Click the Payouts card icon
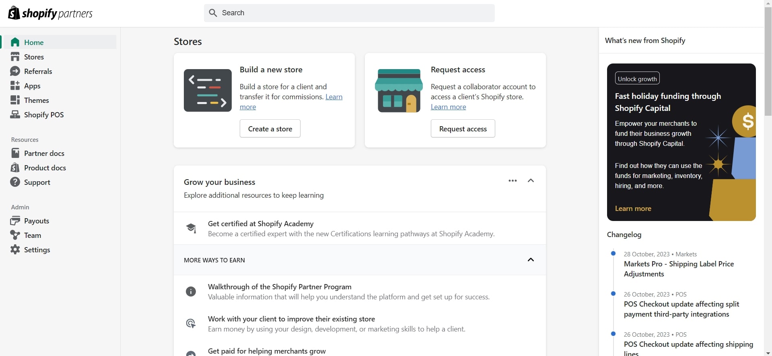The width and height of the screenshot is (772, 356). pyautogui.click(x=15, y=221)
